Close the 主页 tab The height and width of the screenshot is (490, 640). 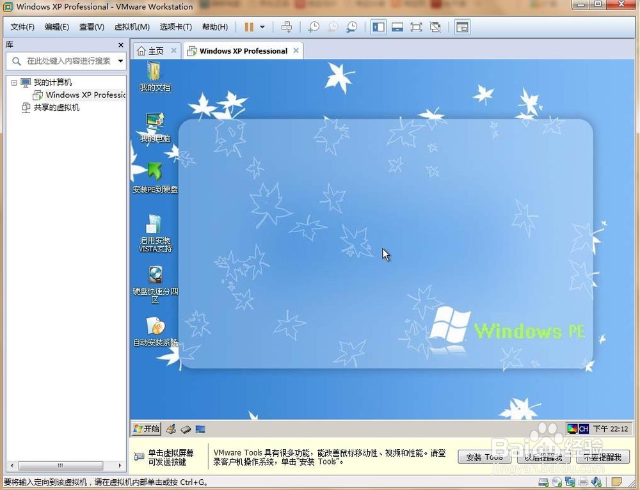tap(173, 51)
